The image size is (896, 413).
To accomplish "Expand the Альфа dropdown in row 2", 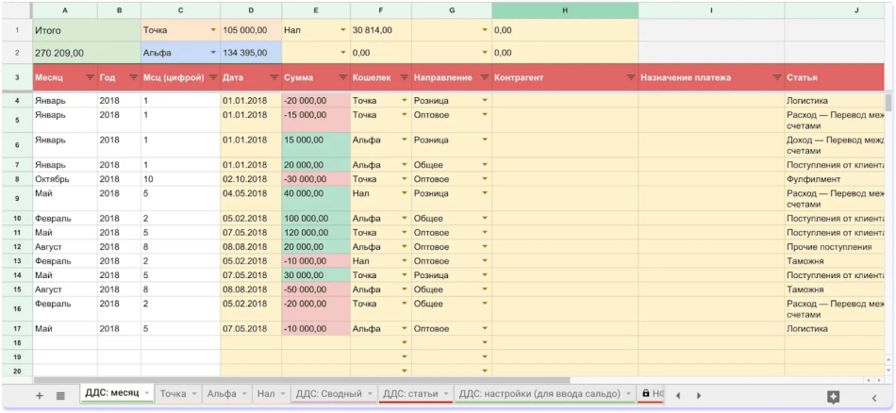I will point(212,53).
